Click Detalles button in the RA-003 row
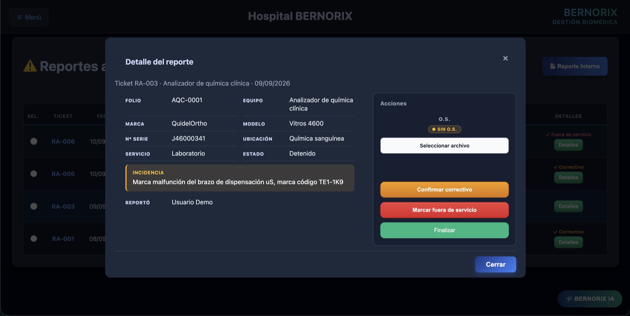630x316 pixels. (568, 206)
